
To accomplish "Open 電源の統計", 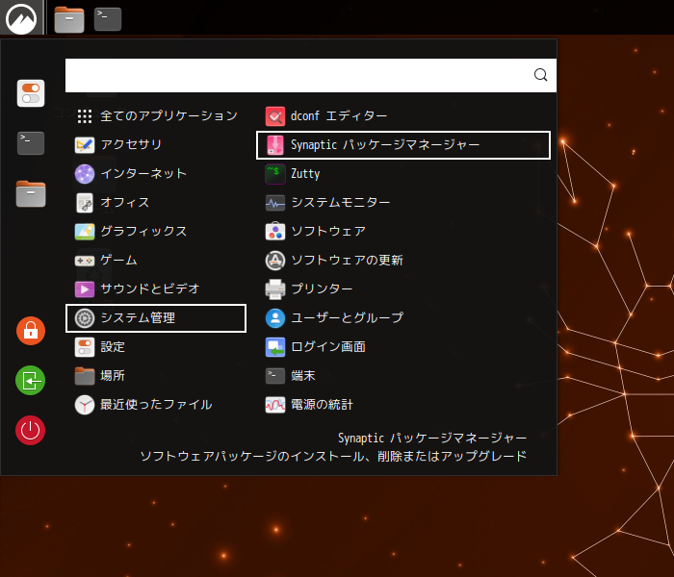I will [403, 405].
